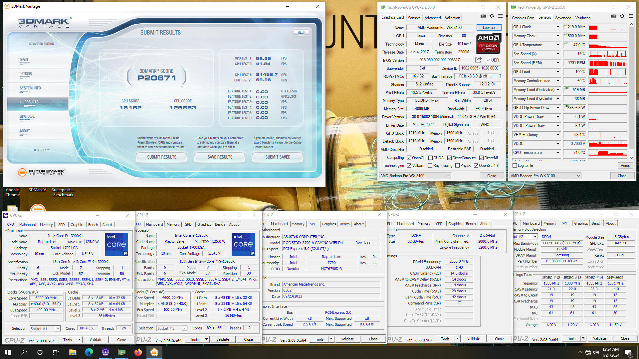Open Cortana circle icon on taskbar
This screenshot has height=359, width=639.
click(40, 352)
